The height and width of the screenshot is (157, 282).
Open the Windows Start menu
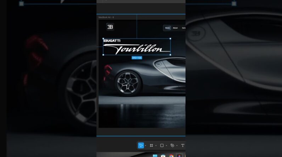click(155, 156)
